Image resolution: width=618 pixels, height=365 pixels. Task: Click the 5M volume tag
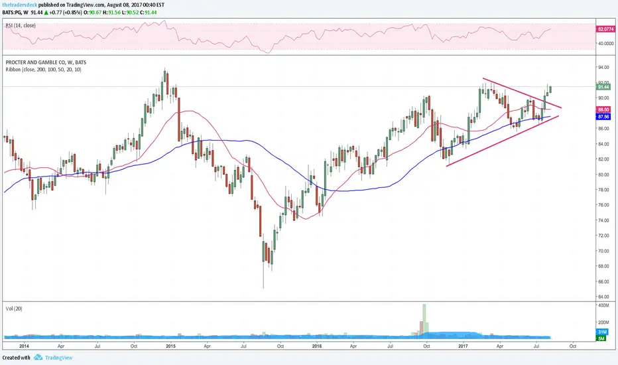point(601,338)
